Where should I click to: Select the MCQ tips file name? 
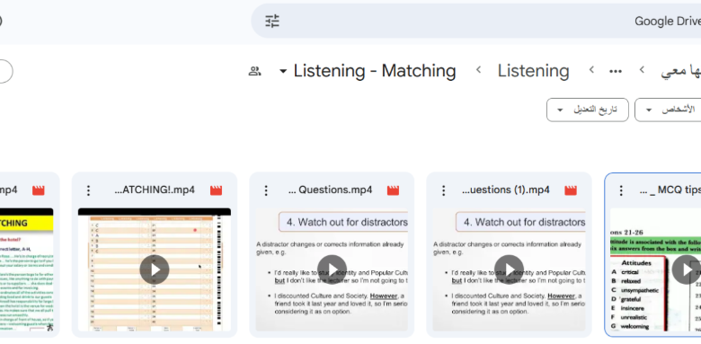(x=670, y=190)
